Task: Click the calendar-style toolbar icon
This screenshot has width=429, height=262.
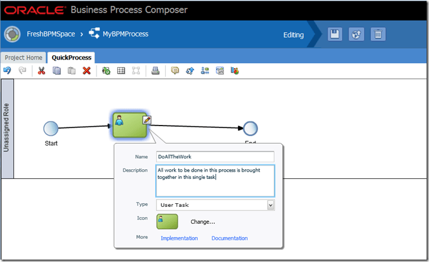Action: (x=220, y=71)
